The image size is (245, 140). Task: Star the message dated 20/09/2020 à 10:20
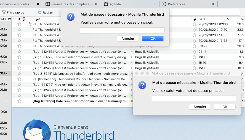coord(19,29)
